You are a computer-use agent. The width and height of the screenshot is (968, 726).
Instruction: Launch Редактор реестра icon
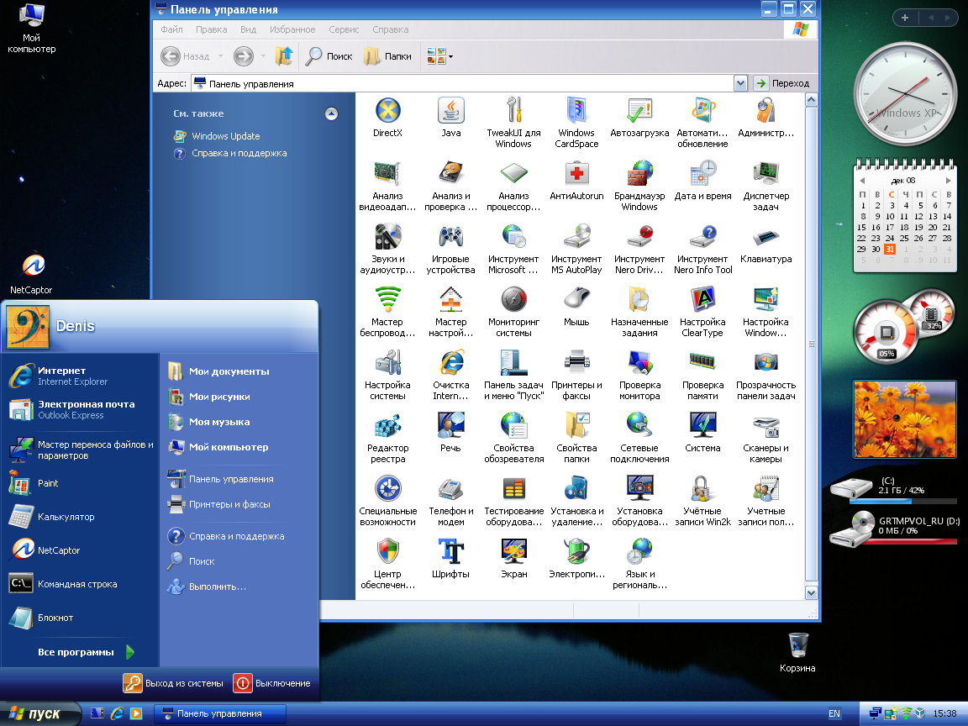point(387,437)
